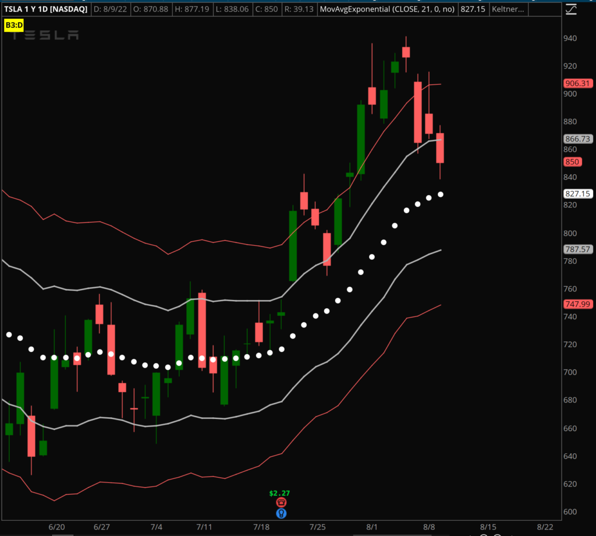Click the L: 838.06 low value
This screenshot has width=596, height=536.
[232, 9]
